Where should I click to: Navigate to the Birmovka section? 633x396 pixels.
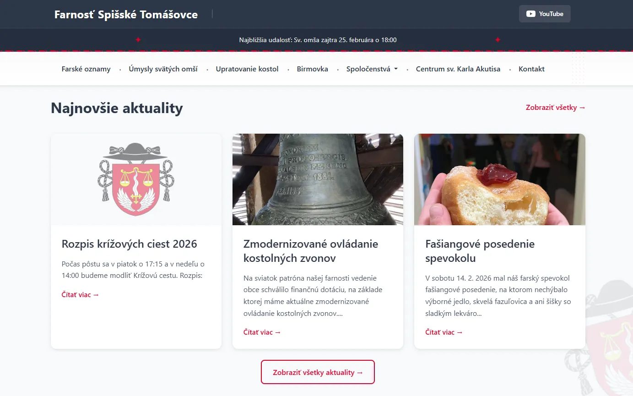click(312, 69)
